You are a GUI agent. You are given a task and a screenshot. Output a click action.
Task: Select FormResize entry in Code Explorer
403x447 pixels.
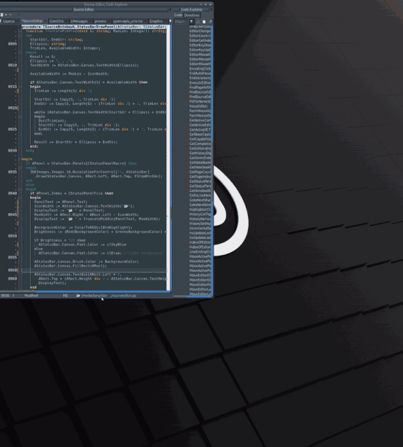(x=200, y=115)
